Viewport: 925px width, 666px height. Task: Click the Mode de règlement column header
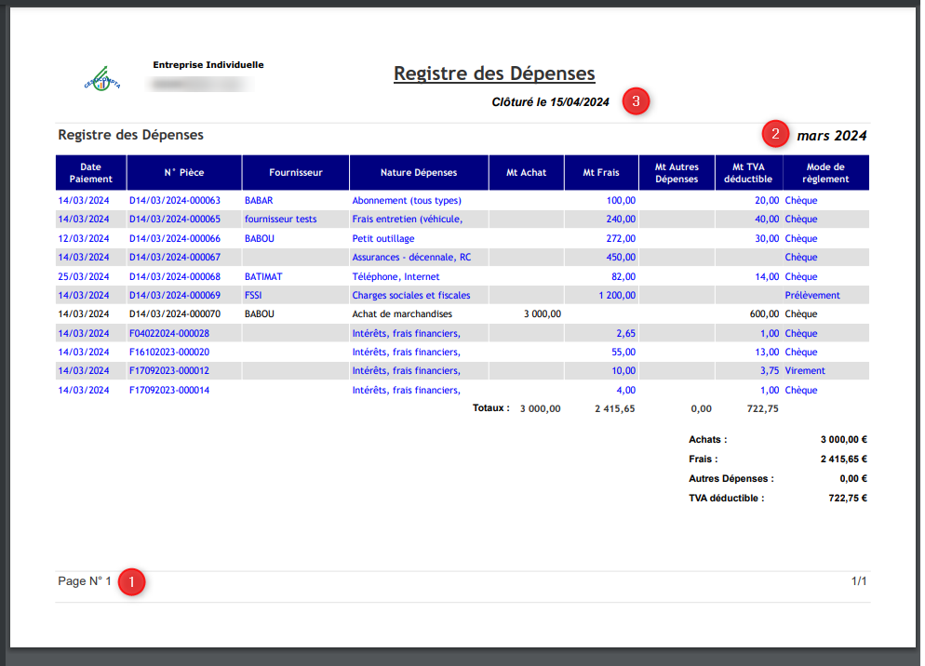pos(825,173)
